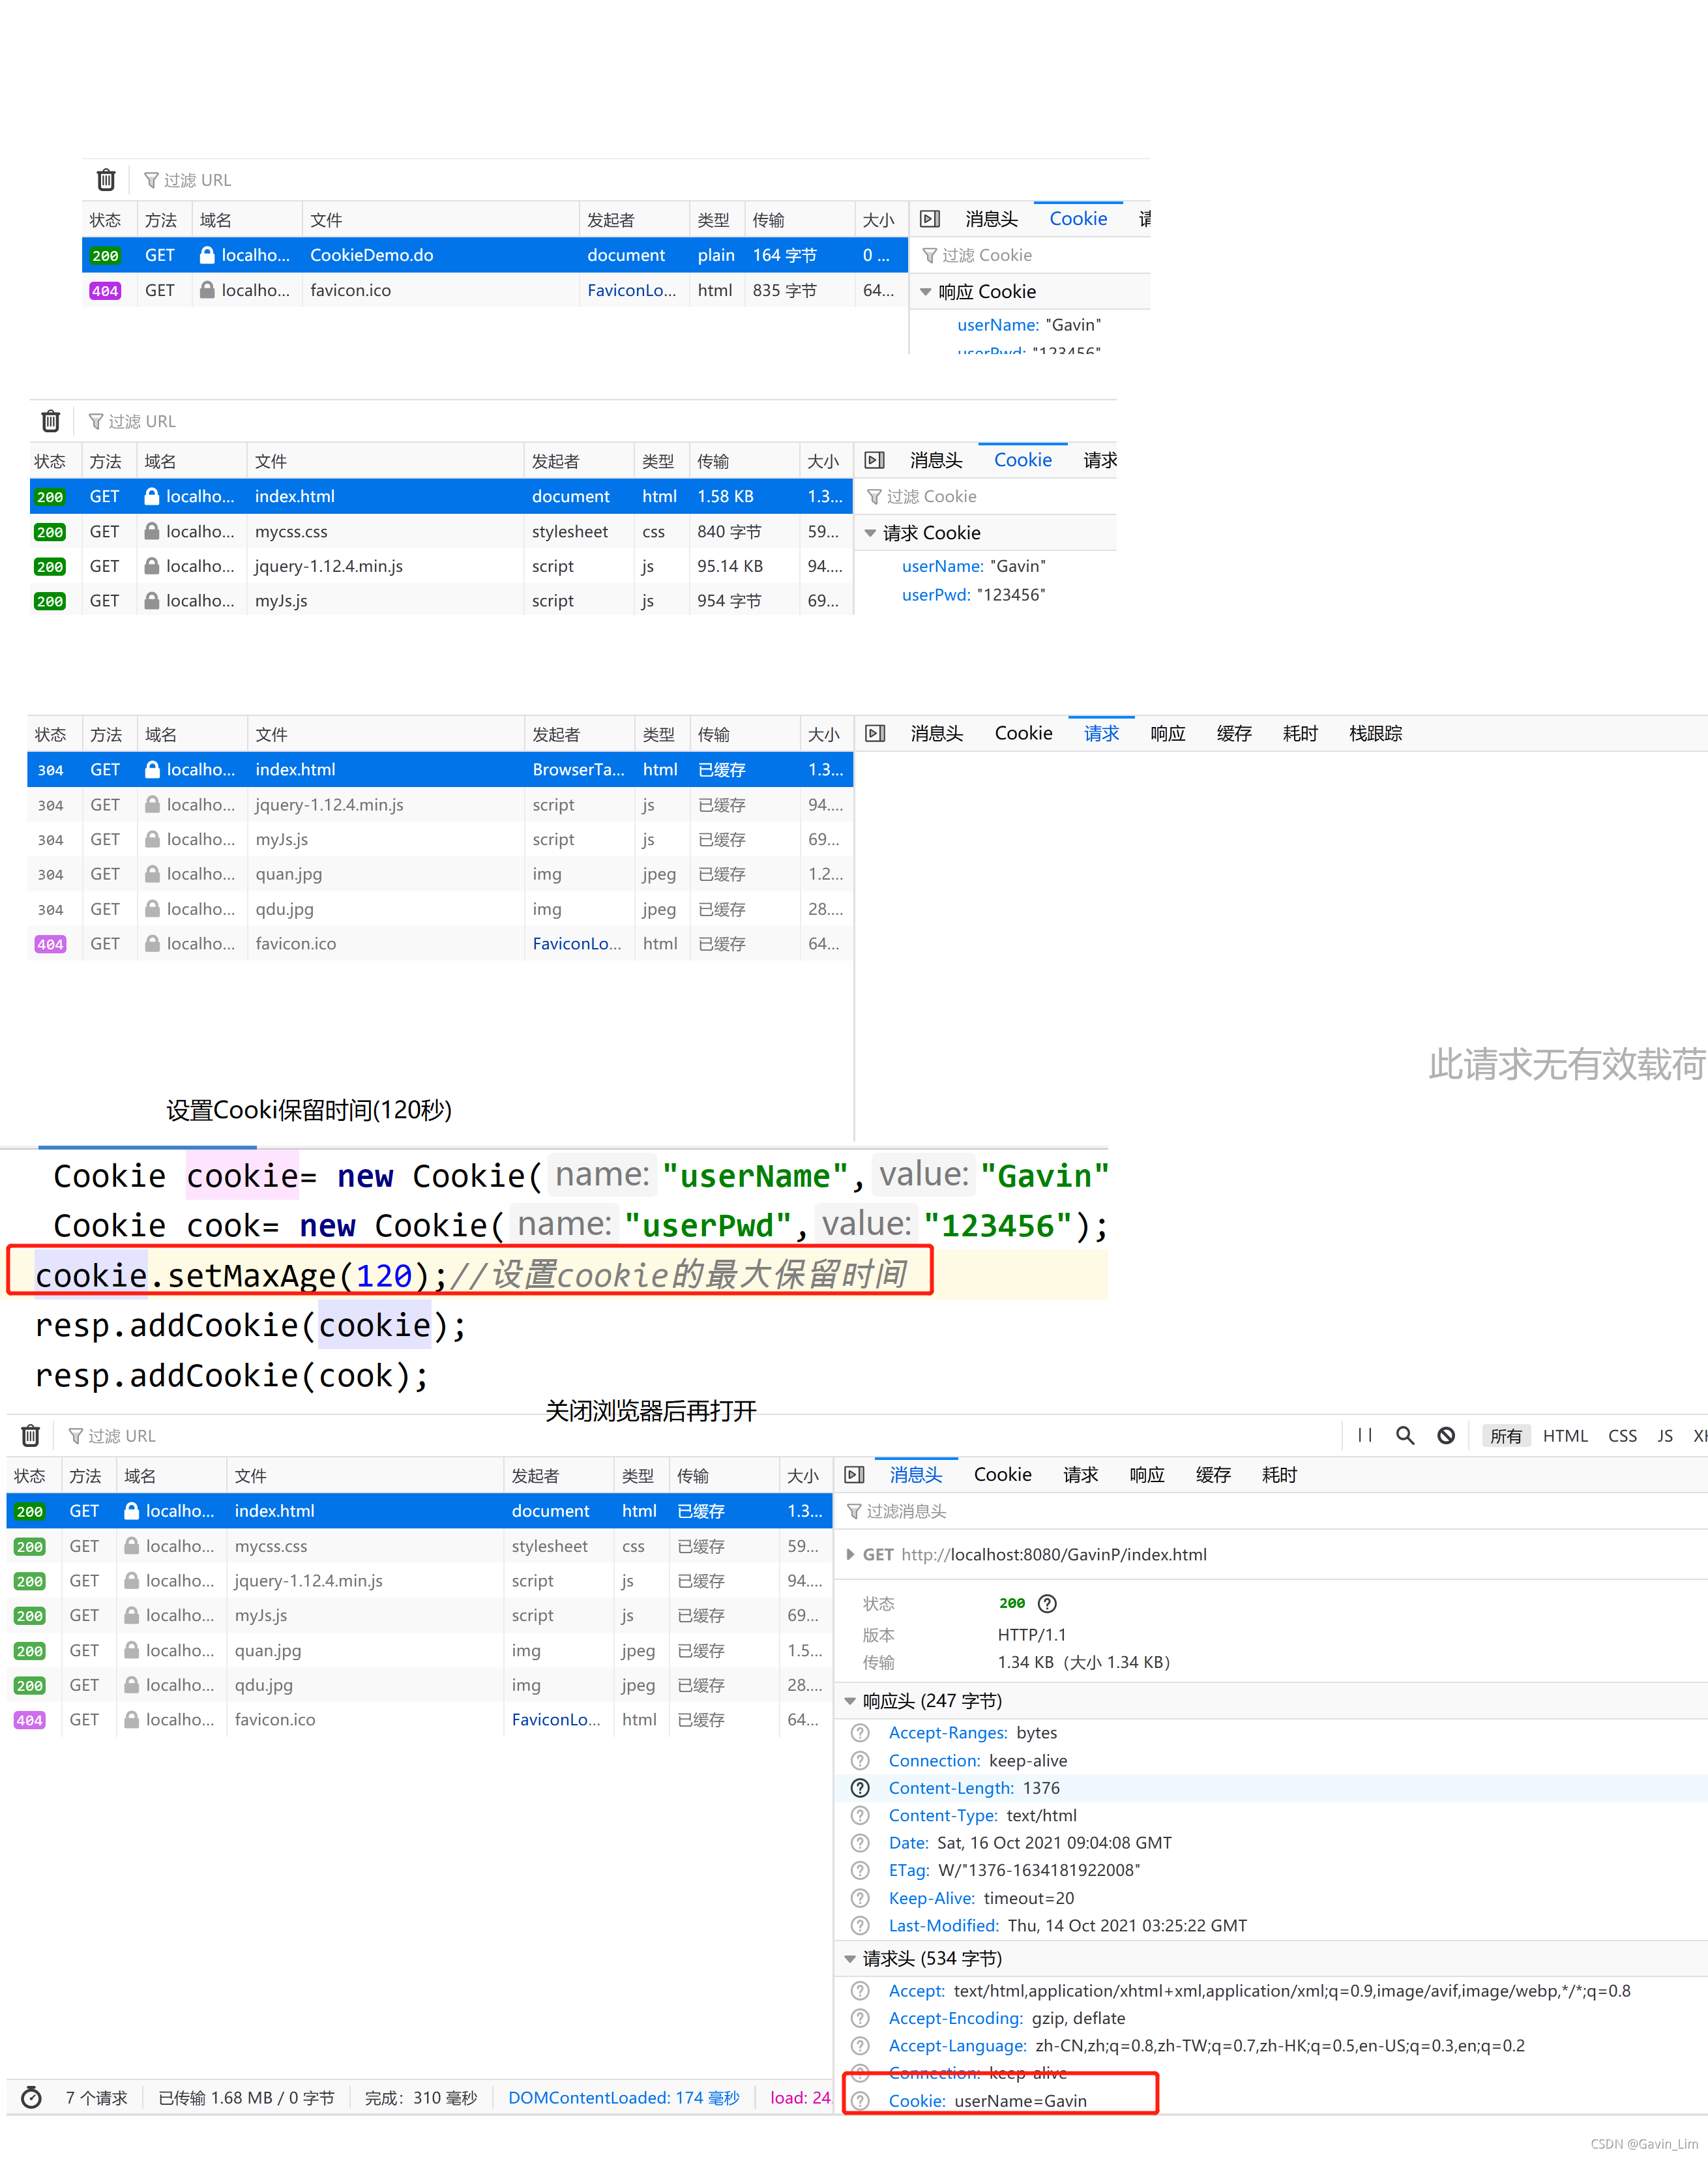
Task: Collapse the 响应头 (247 字节) section
Action: (850, 1700)
